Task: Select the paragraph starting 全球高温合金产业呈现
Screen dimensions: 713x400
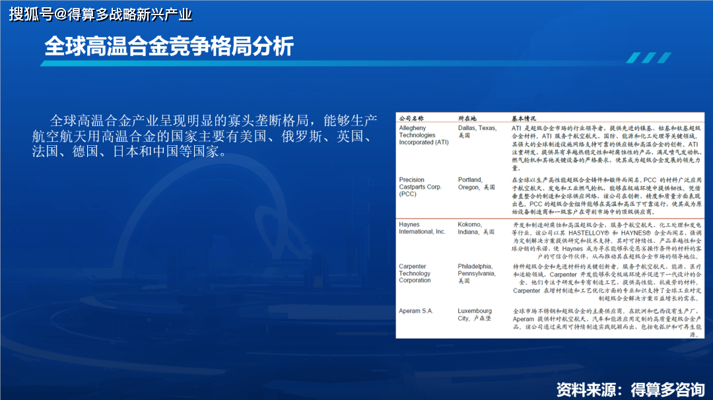Action: [x=205, y=136]
